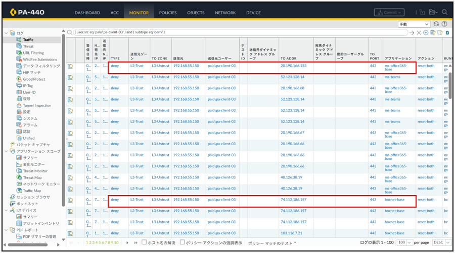Click the Unified log folder icon

pyautogui.click(x=19, y=138)
